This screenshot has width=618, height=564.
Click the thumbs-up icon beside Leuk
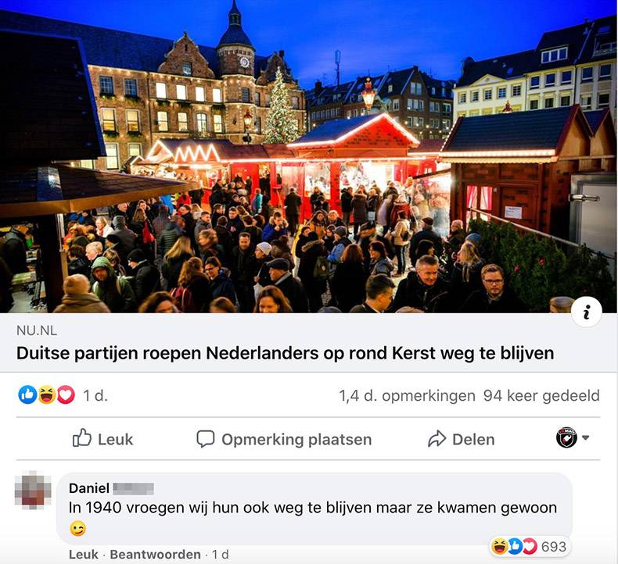[82, 437]
